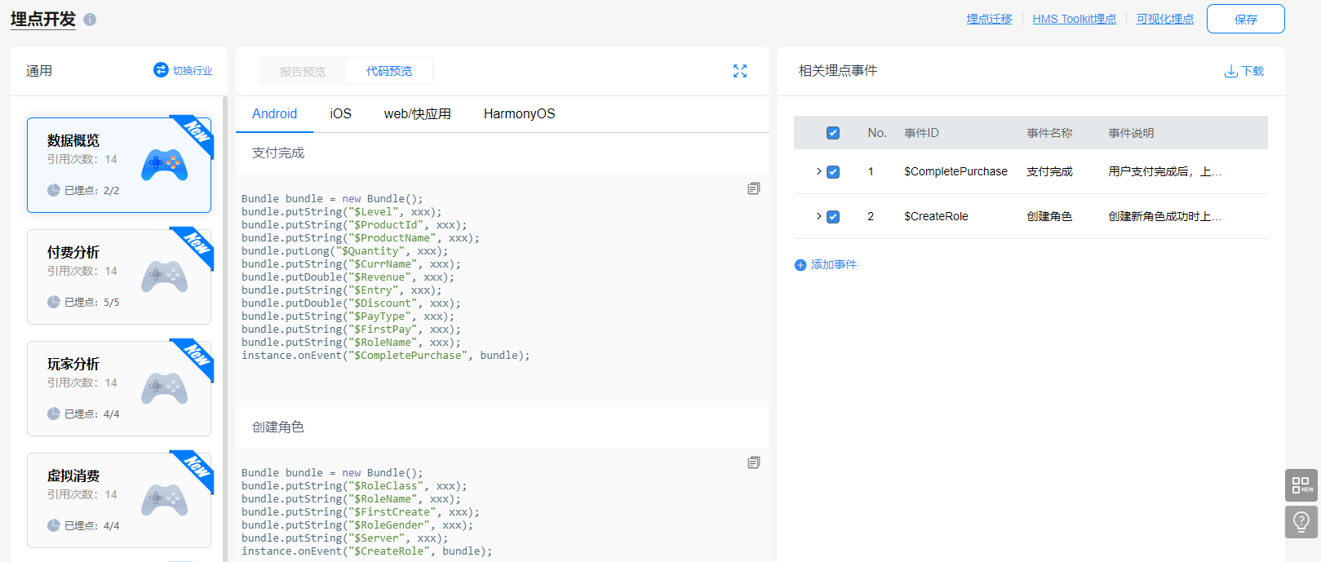Uncheck the $CreateRole event checkbox

833,217
